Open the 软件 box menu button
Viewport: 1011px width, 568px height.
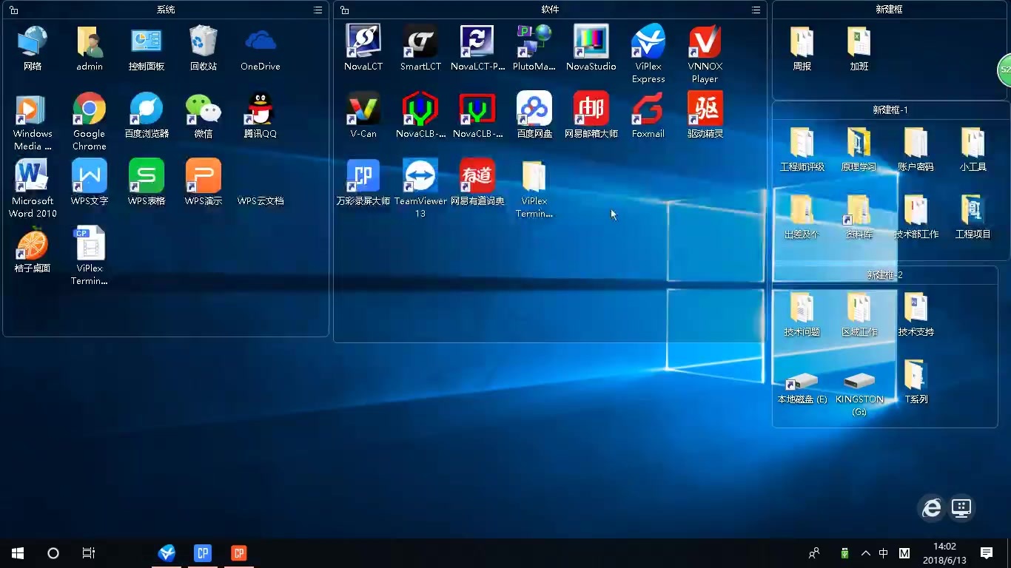tap(756, 10)
